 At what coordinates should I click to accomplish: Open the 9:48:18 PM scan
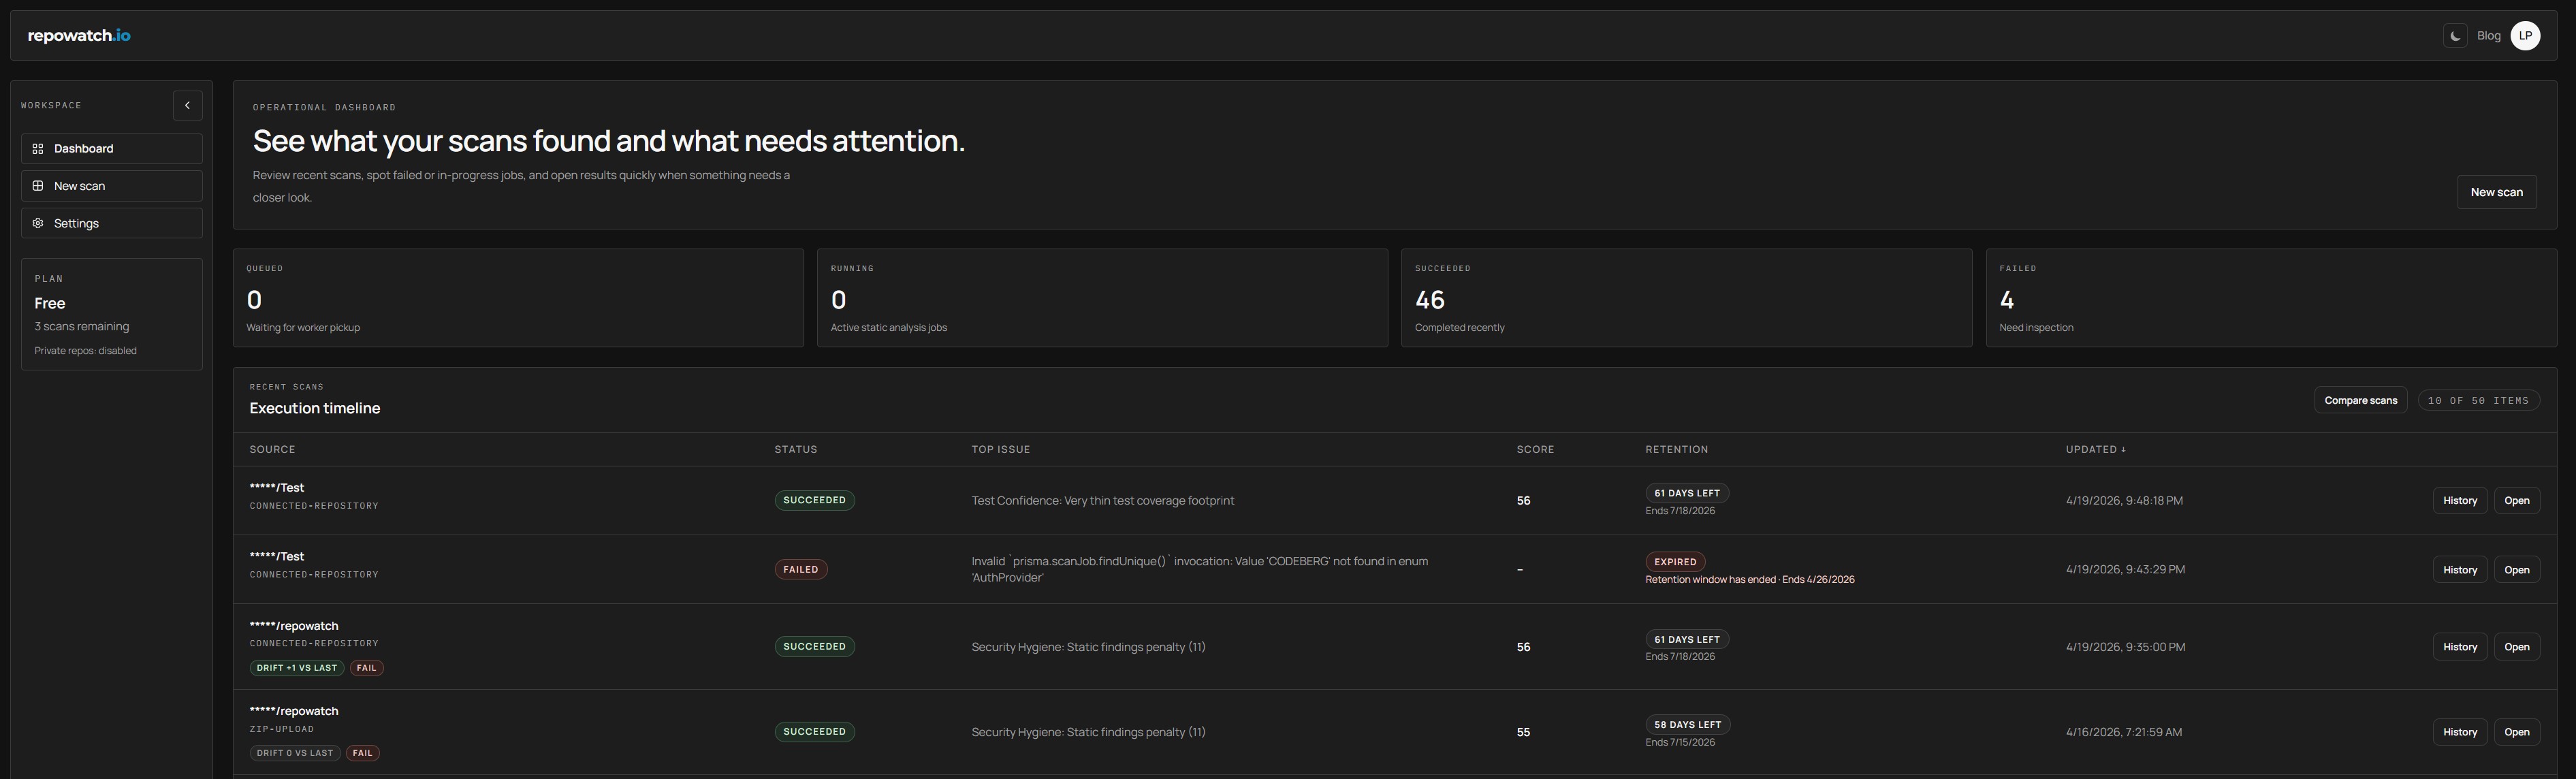click(x=2516, y=501)
